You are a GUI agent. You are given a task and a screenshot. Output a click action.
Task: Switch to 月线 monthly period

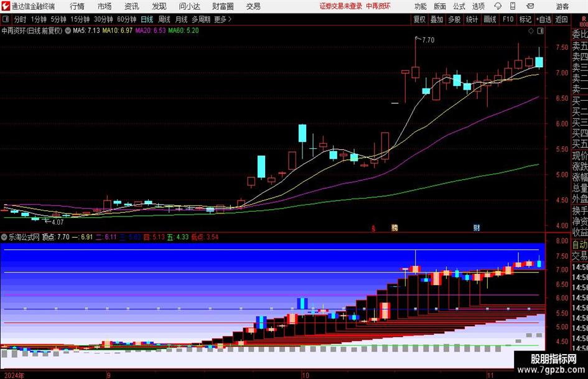tap(181, 19)
